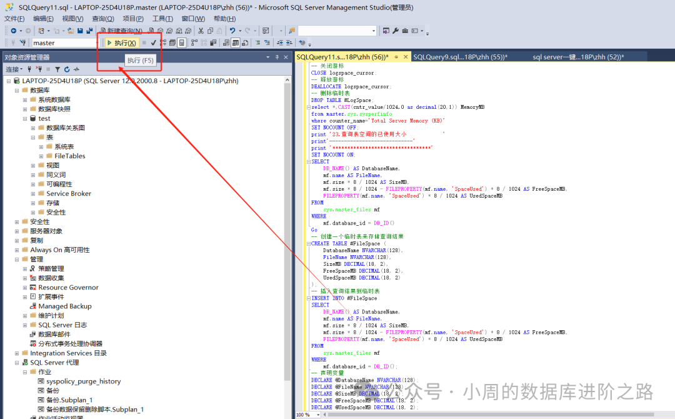675x419 pixels.
Task: Click the 新建查询 New Query button
Action: (x=121, y=31)
